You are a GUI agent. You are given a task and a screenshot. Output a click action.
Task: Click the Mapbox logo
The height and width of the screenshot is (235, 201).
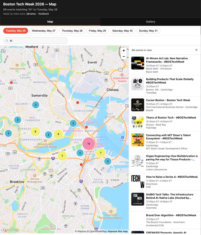point(10,230)
